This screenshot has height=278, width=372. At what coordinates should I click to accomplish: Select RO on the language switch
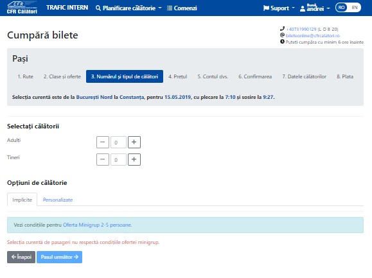[x=341, y=8]
